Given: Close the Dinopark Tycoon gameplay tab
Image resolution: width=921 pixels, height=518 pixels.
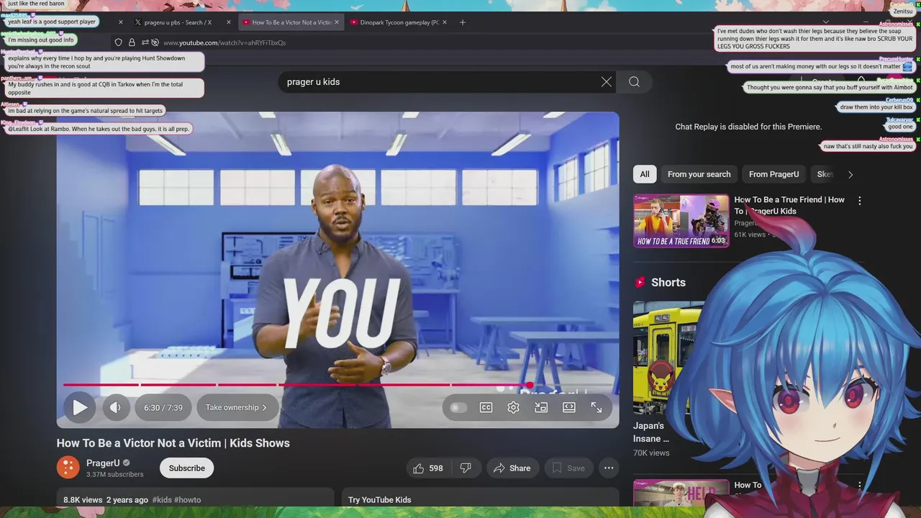Looking at the screenshot, I should point(445,22).
